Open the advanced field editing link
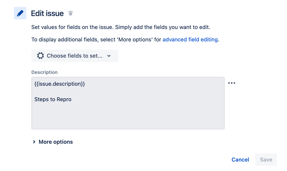287x171 pixels. click(190, 40)
